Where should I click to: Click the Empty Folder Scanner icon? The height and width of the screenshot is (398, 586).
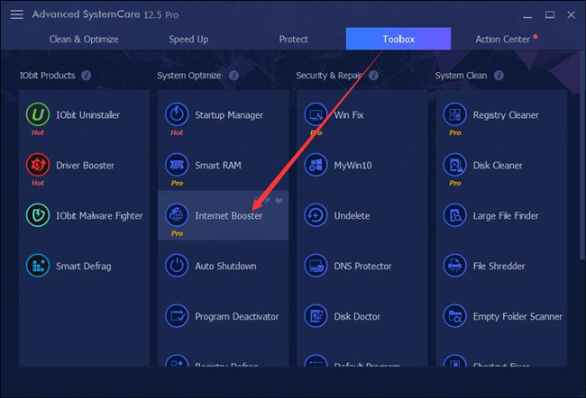coord(454,316)
